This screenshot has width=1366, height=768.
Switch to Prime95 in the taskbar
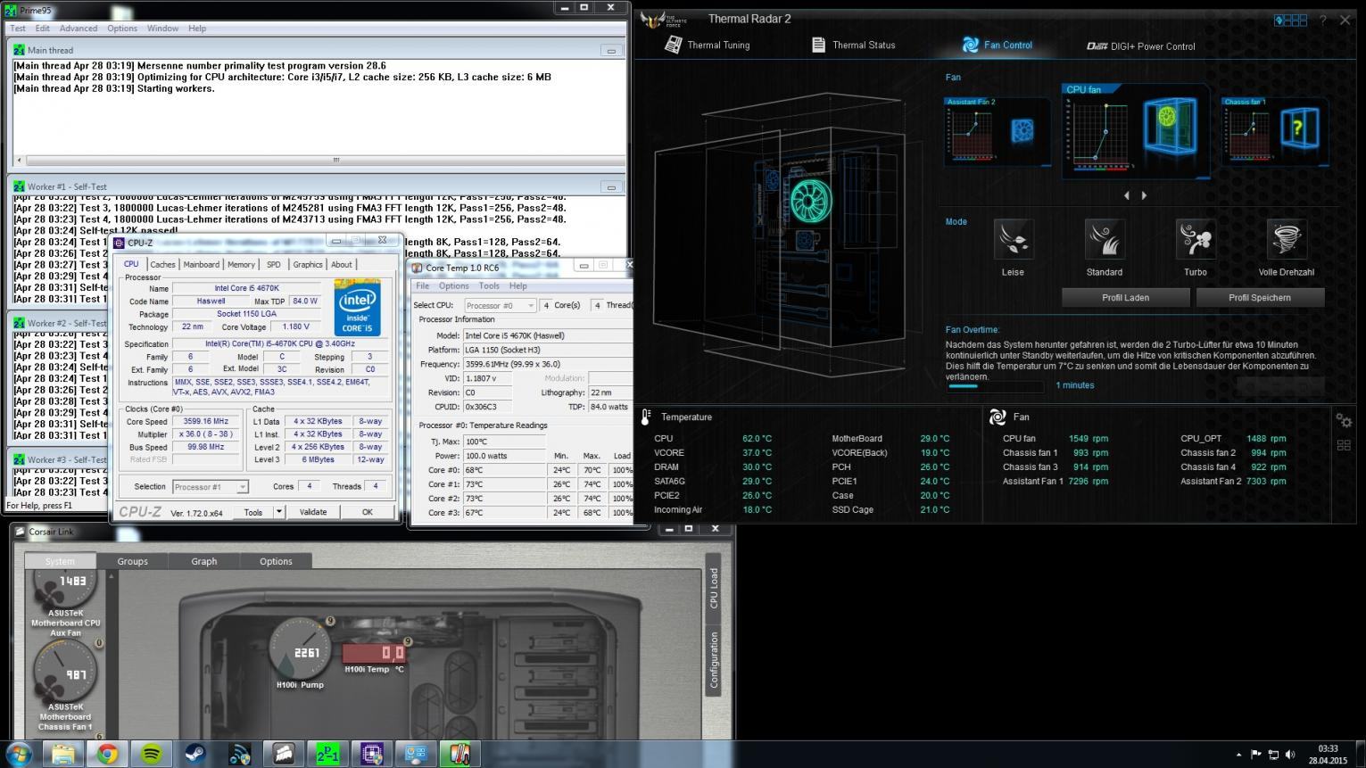point(328,754)
